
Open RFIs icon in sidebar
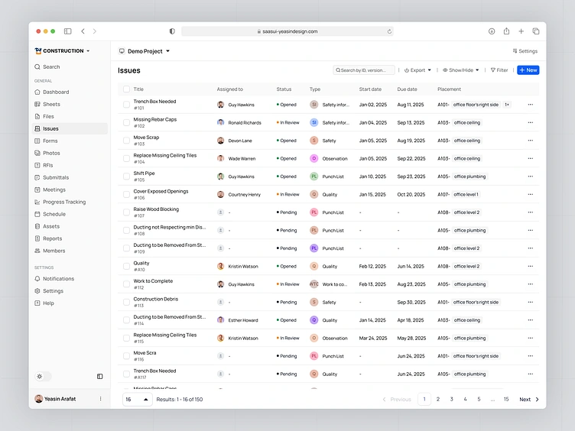pos(37,165)
